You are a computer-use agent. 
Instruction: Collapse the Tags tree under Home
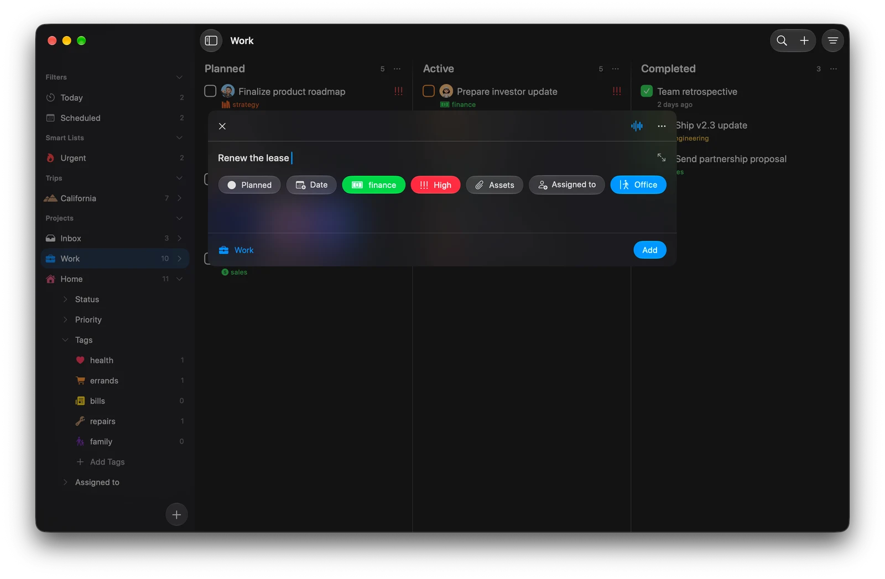(65, 340)
